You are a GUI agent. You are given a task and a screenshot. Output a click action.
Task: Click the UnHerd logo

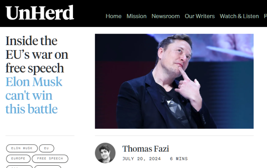40,13
